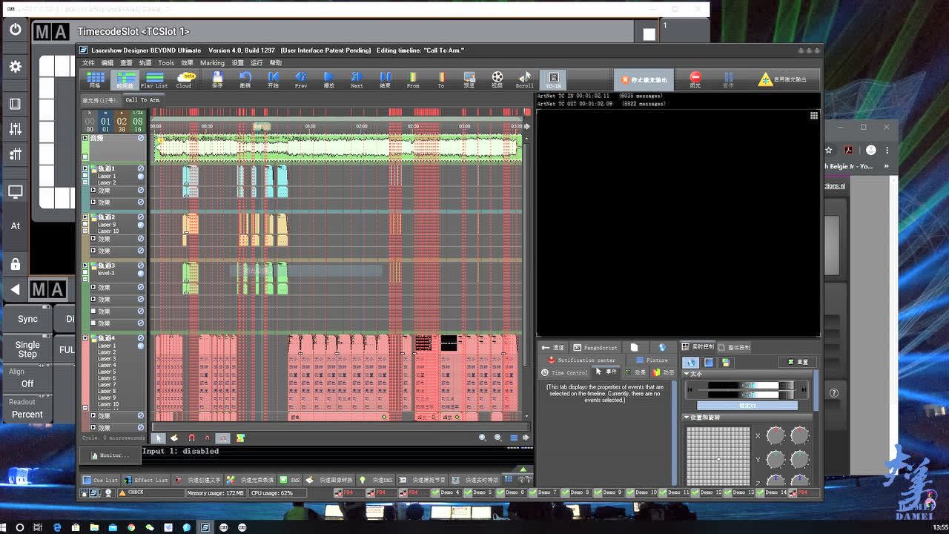Disable 轨道4 with its circle toggle
Viewport: 949px width, 534px height.
pyautogui.click(x=141, y=338)
